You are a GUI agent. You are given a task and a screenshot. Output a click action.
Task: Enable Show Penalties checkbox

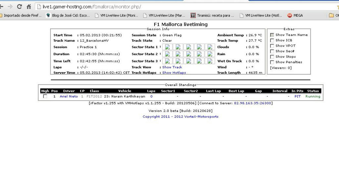[x=272, y=62]
